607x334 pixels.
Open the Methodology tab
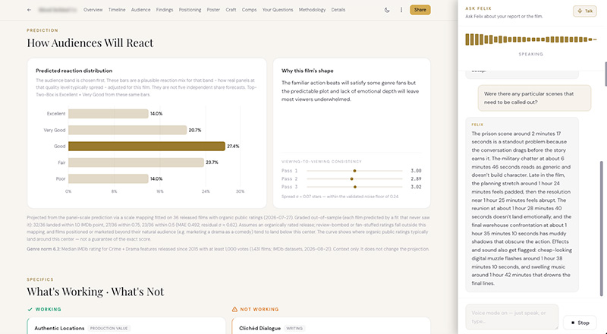[x=312, y=10]
